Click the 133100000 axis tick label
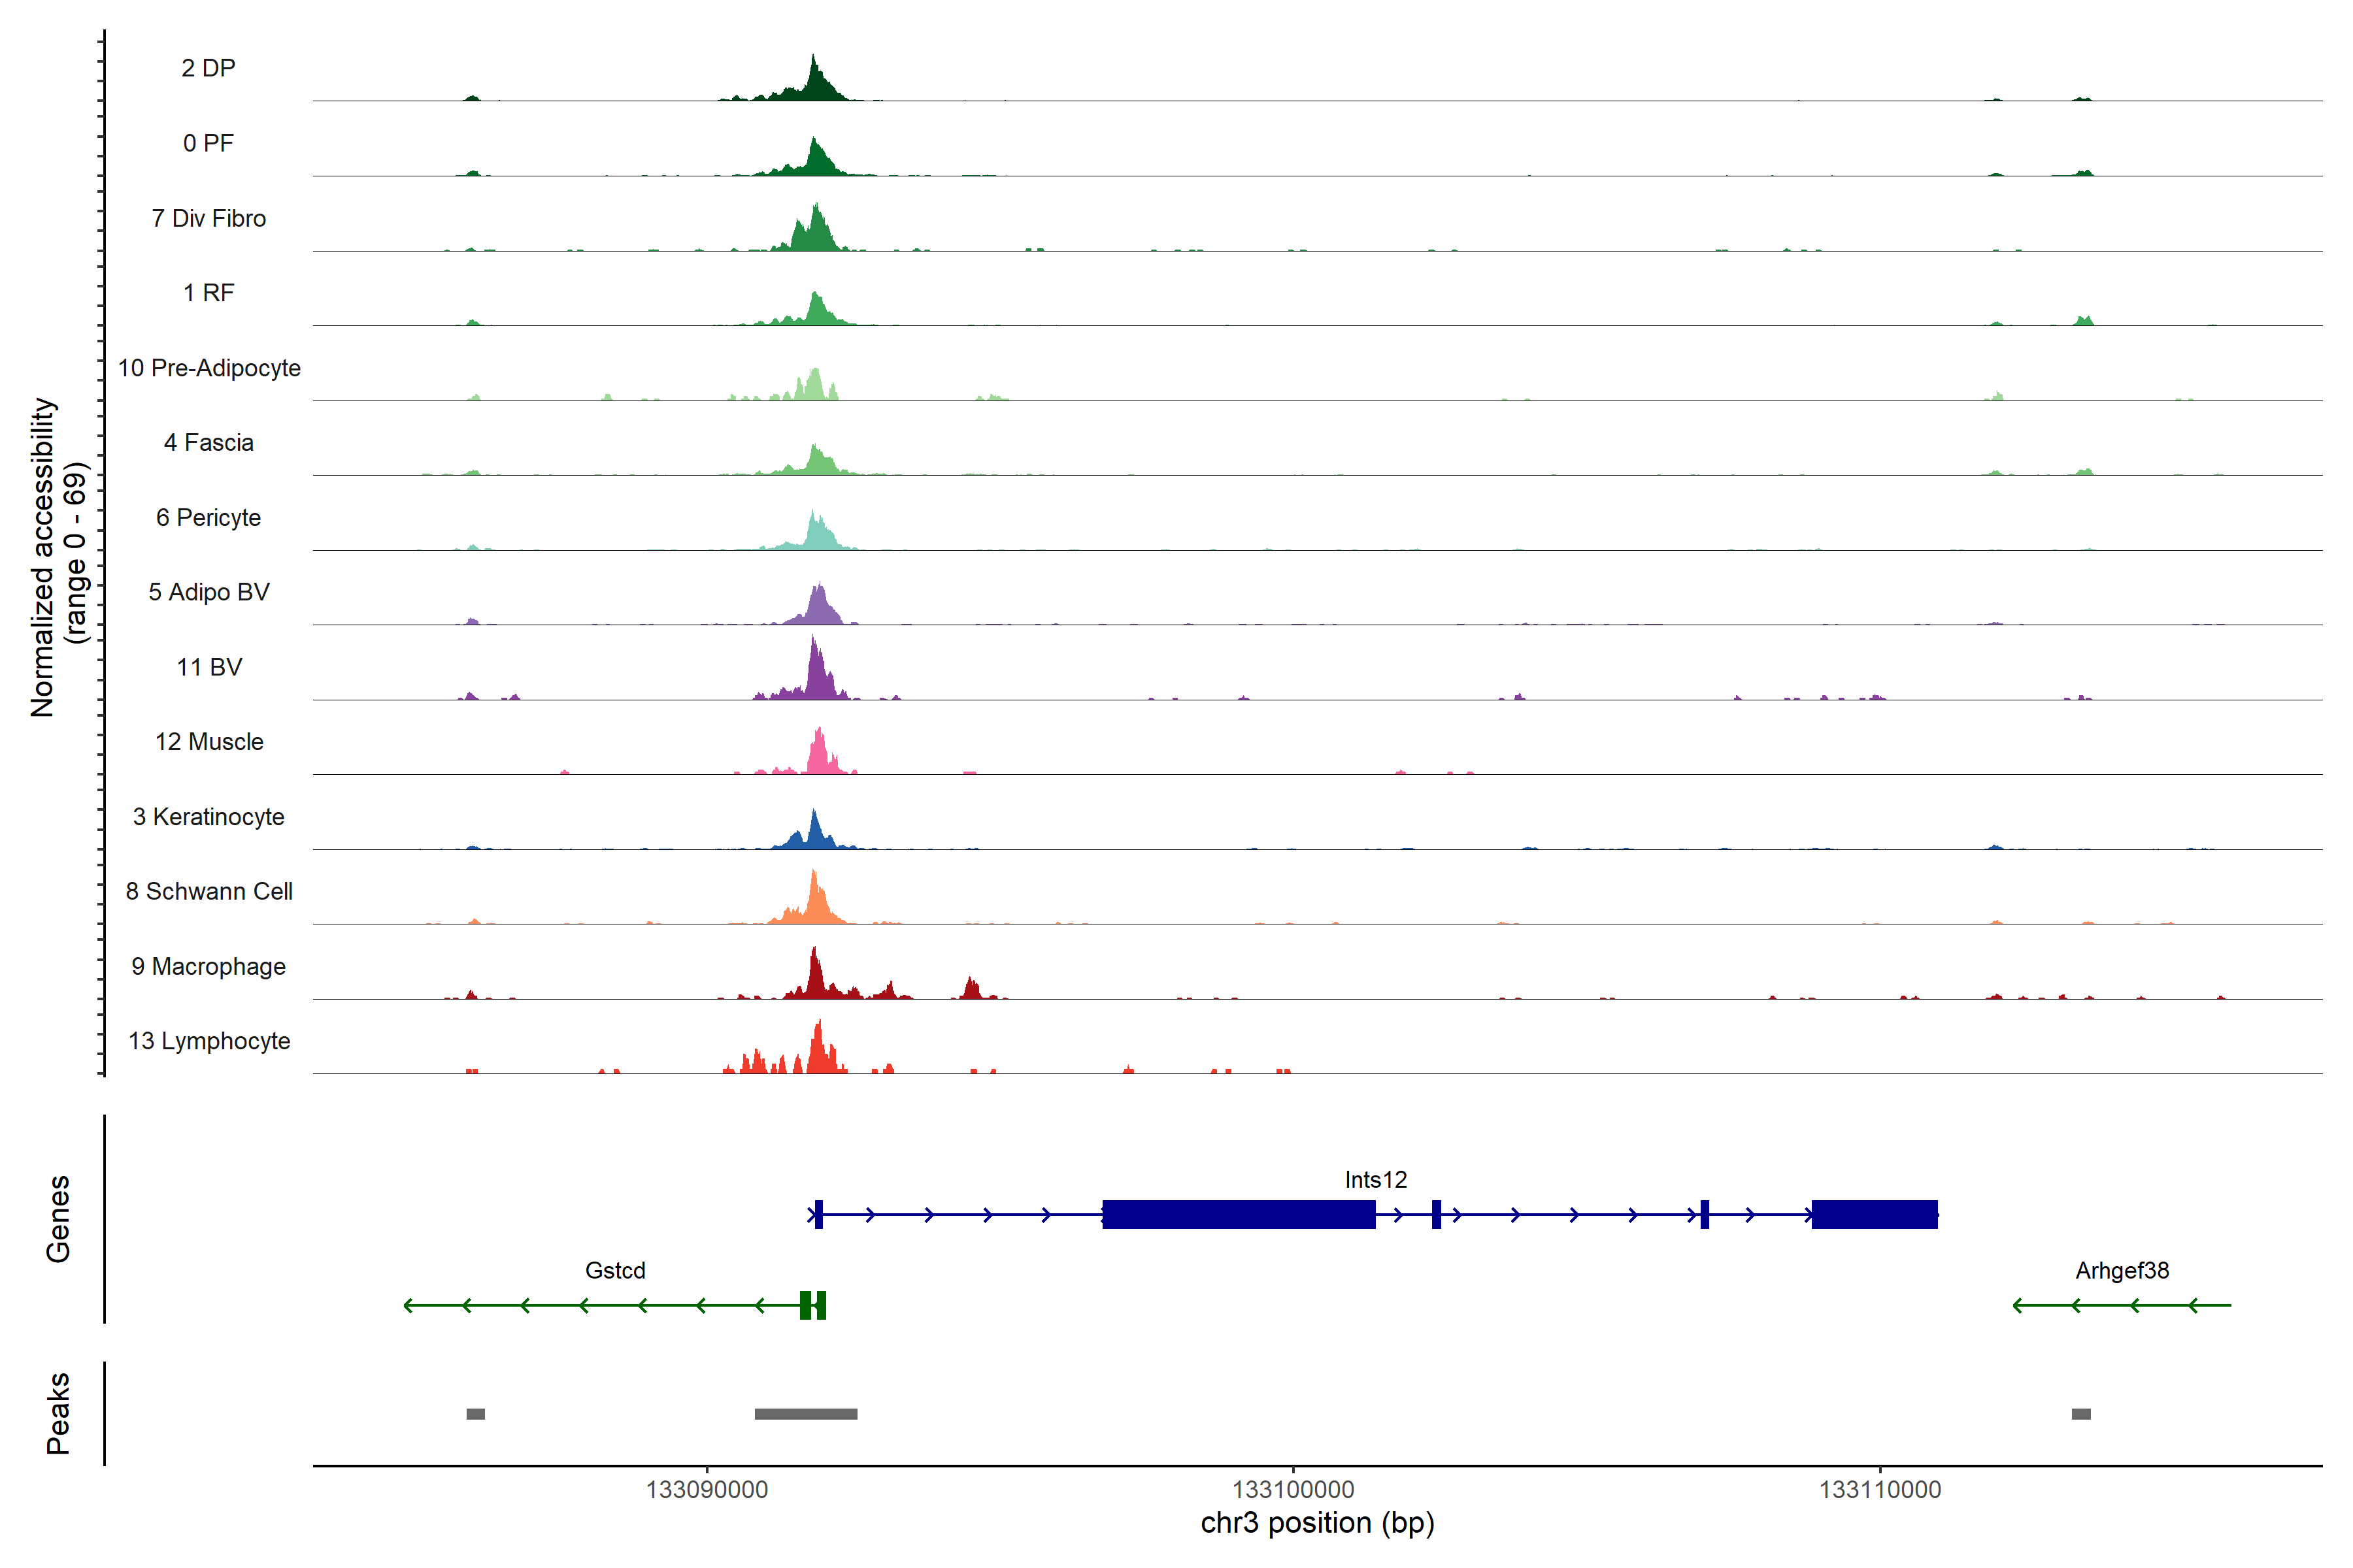The height and width of the screenshot is (1568, 2353). (x=1293, y=1490)
